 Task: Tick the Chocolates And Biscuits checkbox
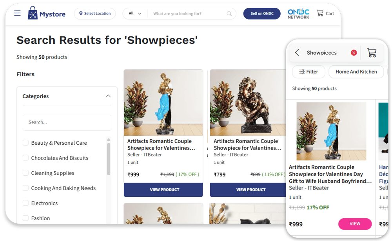click(x=25, y=158)
